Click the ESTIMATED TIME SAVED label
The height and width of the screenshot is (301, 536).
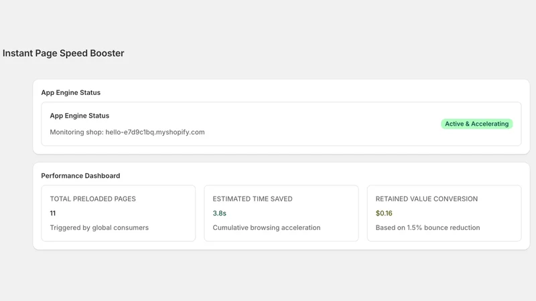[253, 199]
